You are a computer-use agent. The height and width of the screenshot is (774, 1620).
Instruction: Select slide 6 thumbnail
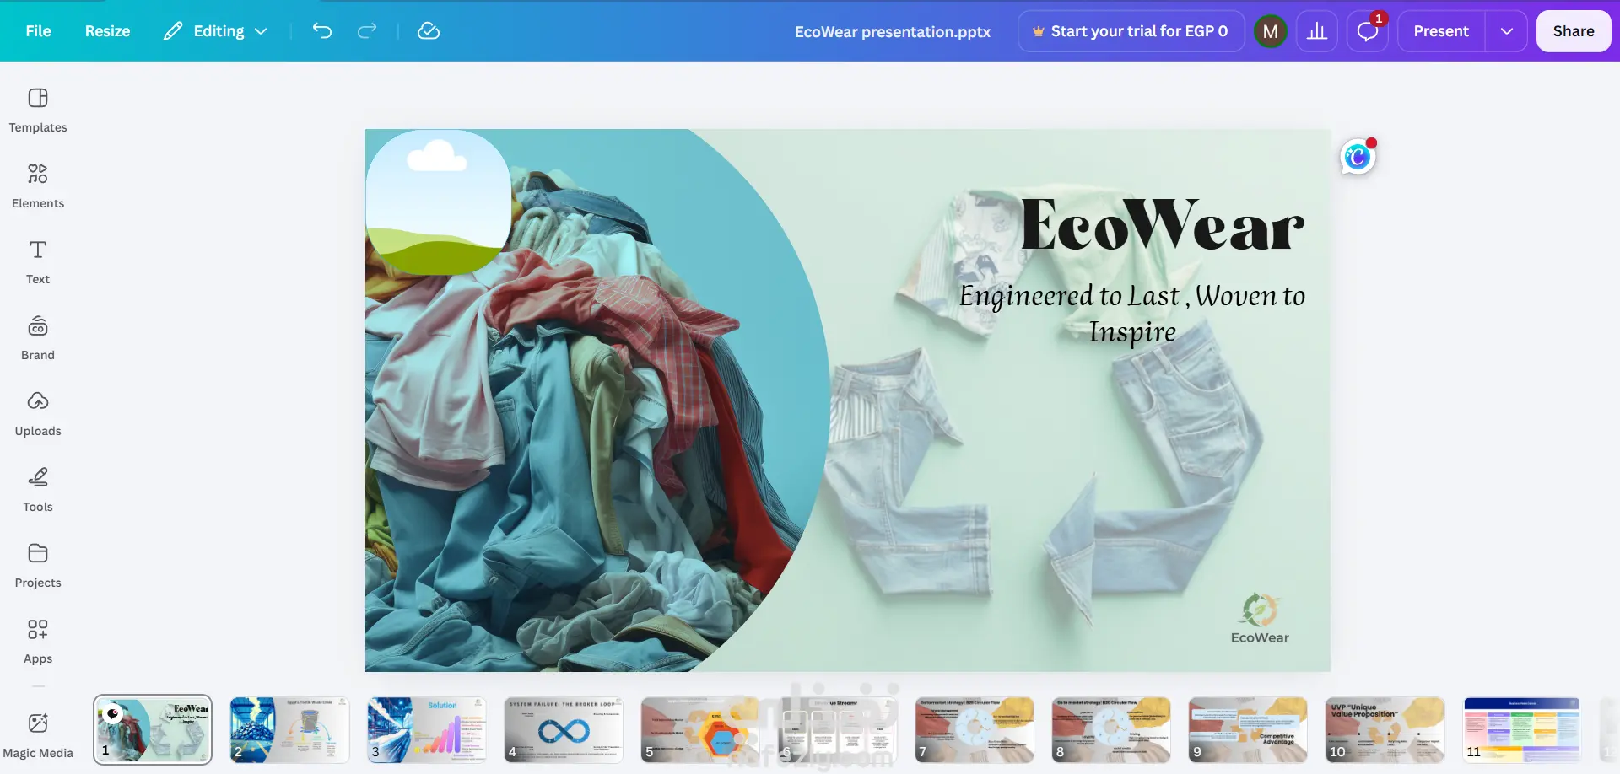(x=836, y=730)
